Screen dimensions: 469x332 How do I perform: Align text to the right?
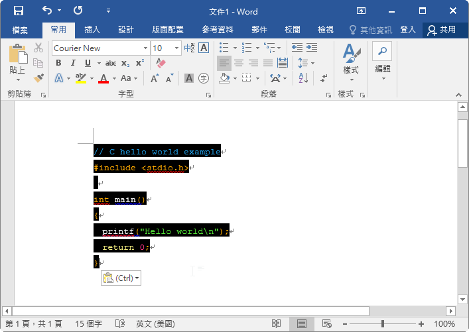(253, 63)
